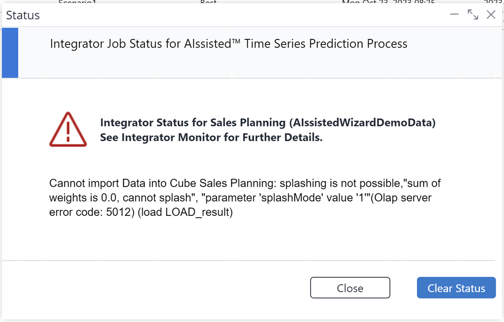Viewport: 504px width, 322px height.
Task: Click the expand dialog diagonal arrows icon
Action: (x=472, y=15)
